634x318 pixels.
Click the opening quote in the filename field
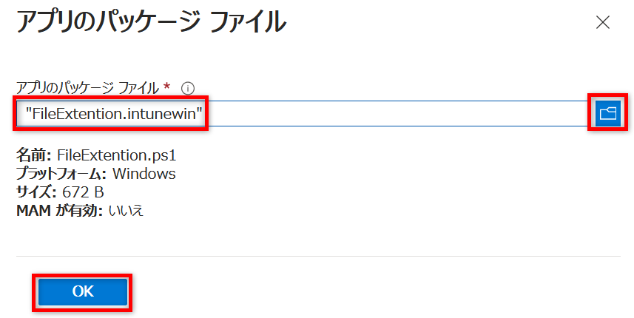pyautogui.click(x=29, y=109)
